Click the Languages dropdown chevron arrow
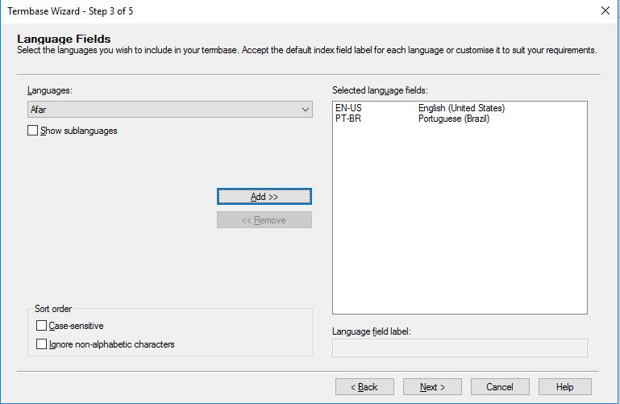620x404 pixels. (305, 109)
